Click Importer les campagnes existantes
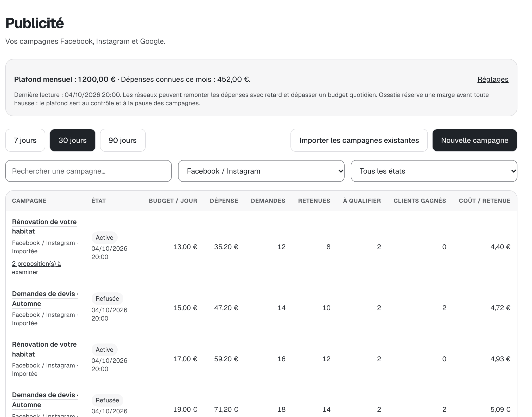Screen dimensions: 532x417 coord(359,140)
